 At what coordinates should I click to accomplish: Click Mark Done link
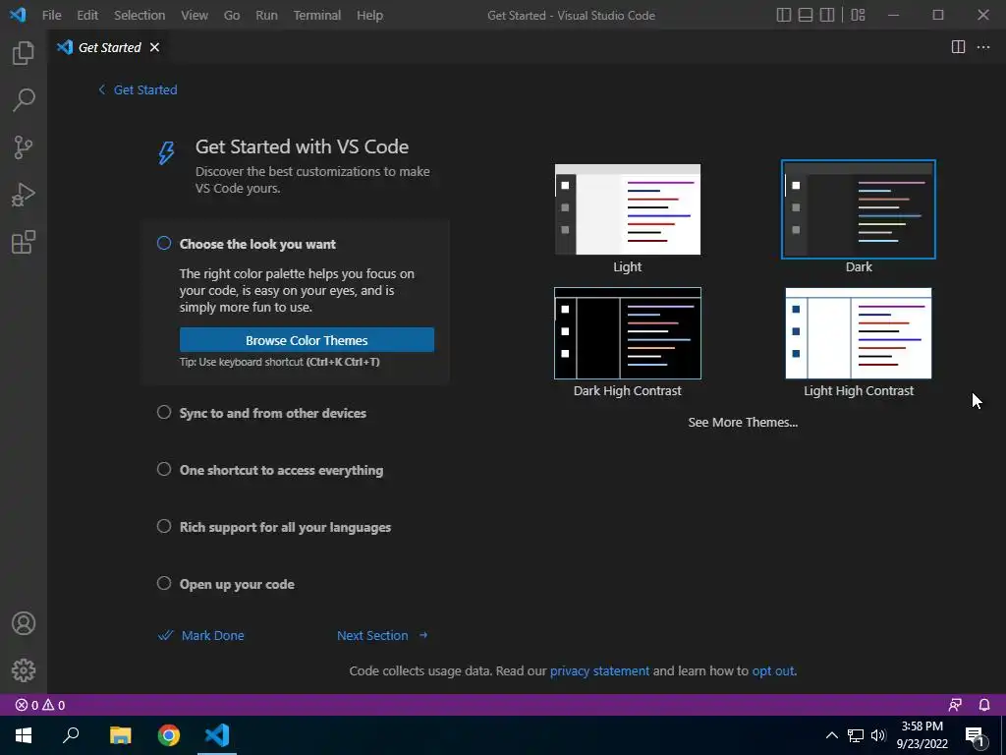tap(200, 636)
